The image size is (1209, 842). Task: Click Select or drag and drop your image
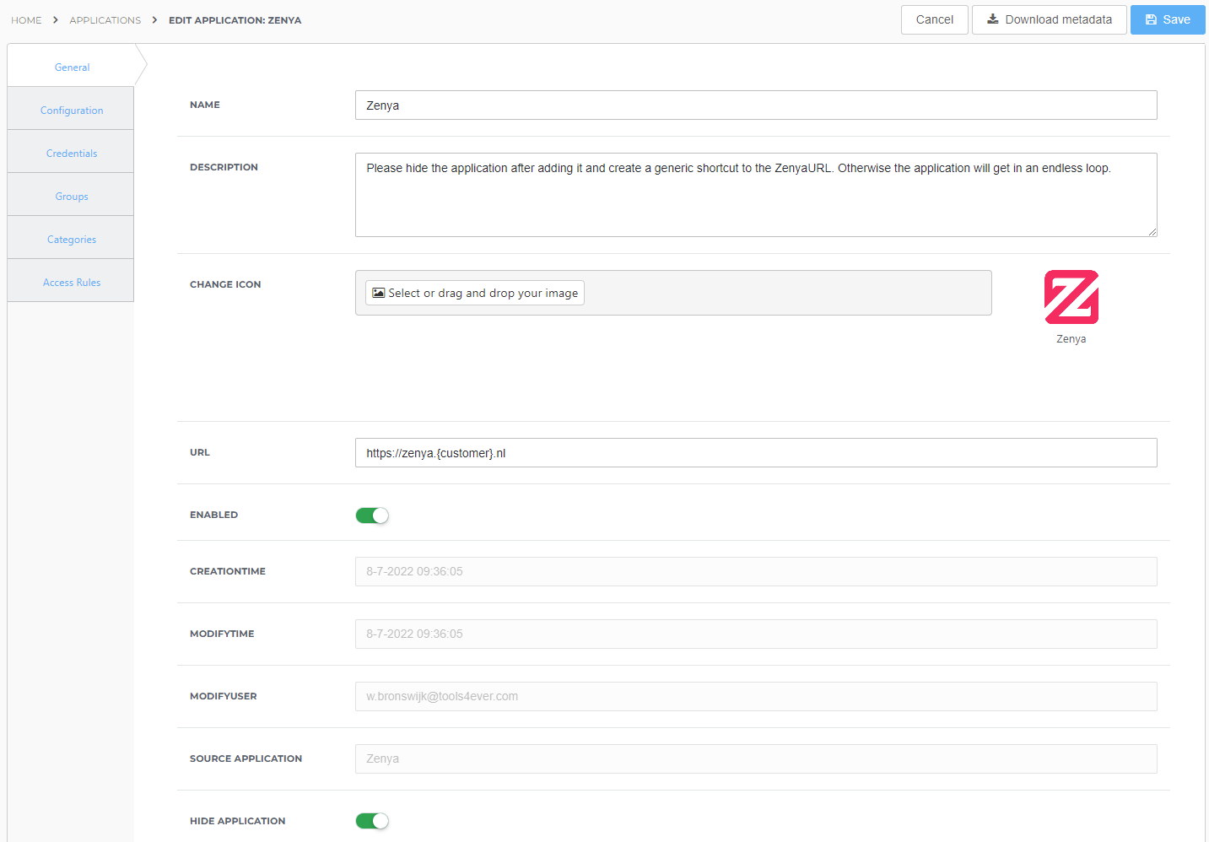point(475,293)
